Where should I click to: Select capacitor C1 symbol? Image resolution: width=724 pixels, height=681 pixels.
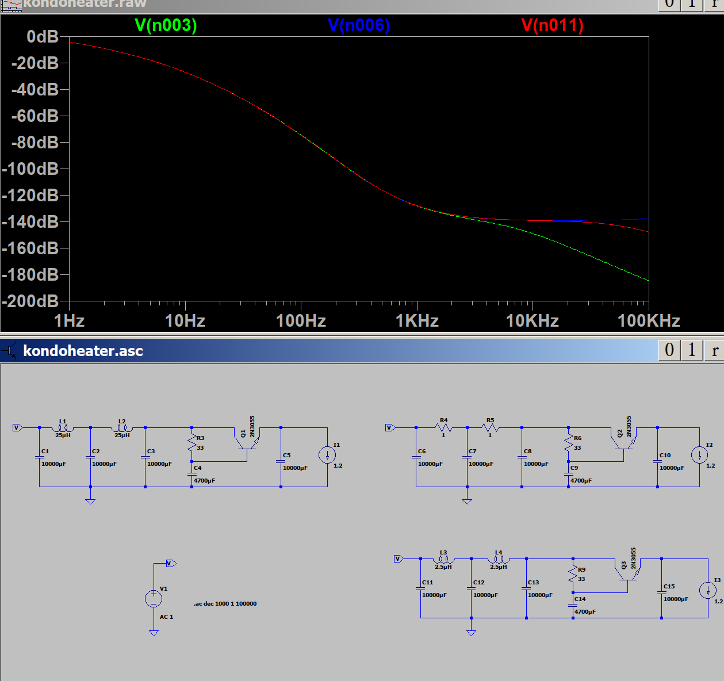(x=39, y=457)
